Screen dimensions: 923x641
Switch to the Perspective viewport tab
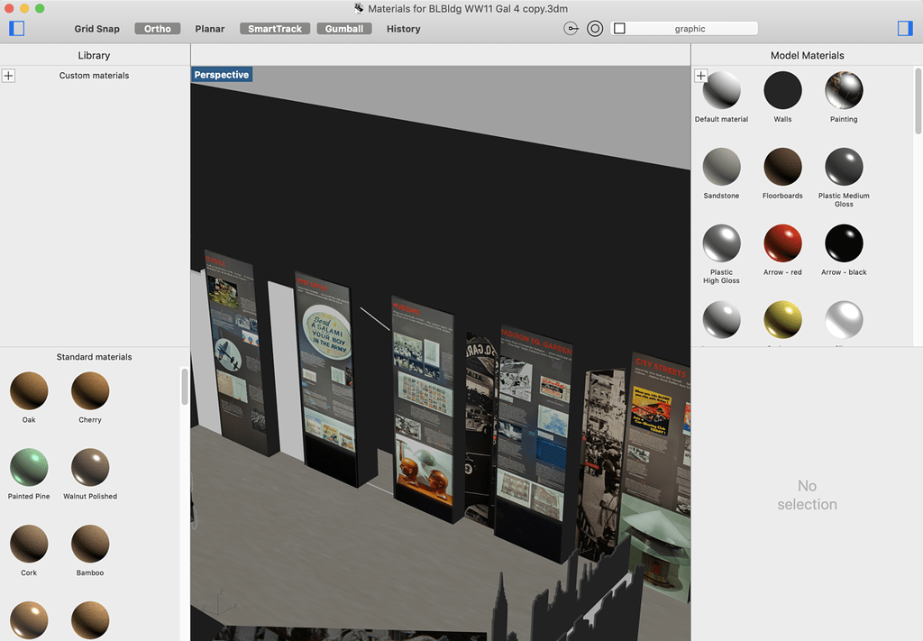[x=221, y=75]
